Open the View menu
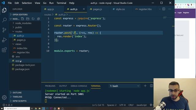Viewport: 196px width, 110px height. [x=37, y=3]
